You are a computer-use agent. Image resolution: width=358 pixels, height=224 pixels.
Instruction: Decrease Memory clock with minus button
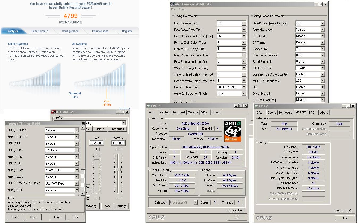(x=118, y=198)
